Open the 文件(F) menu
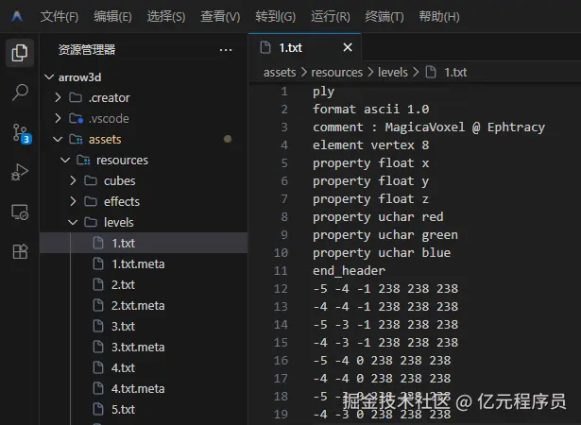The height and width of the screenshot is (425, 581). point(60,16)
